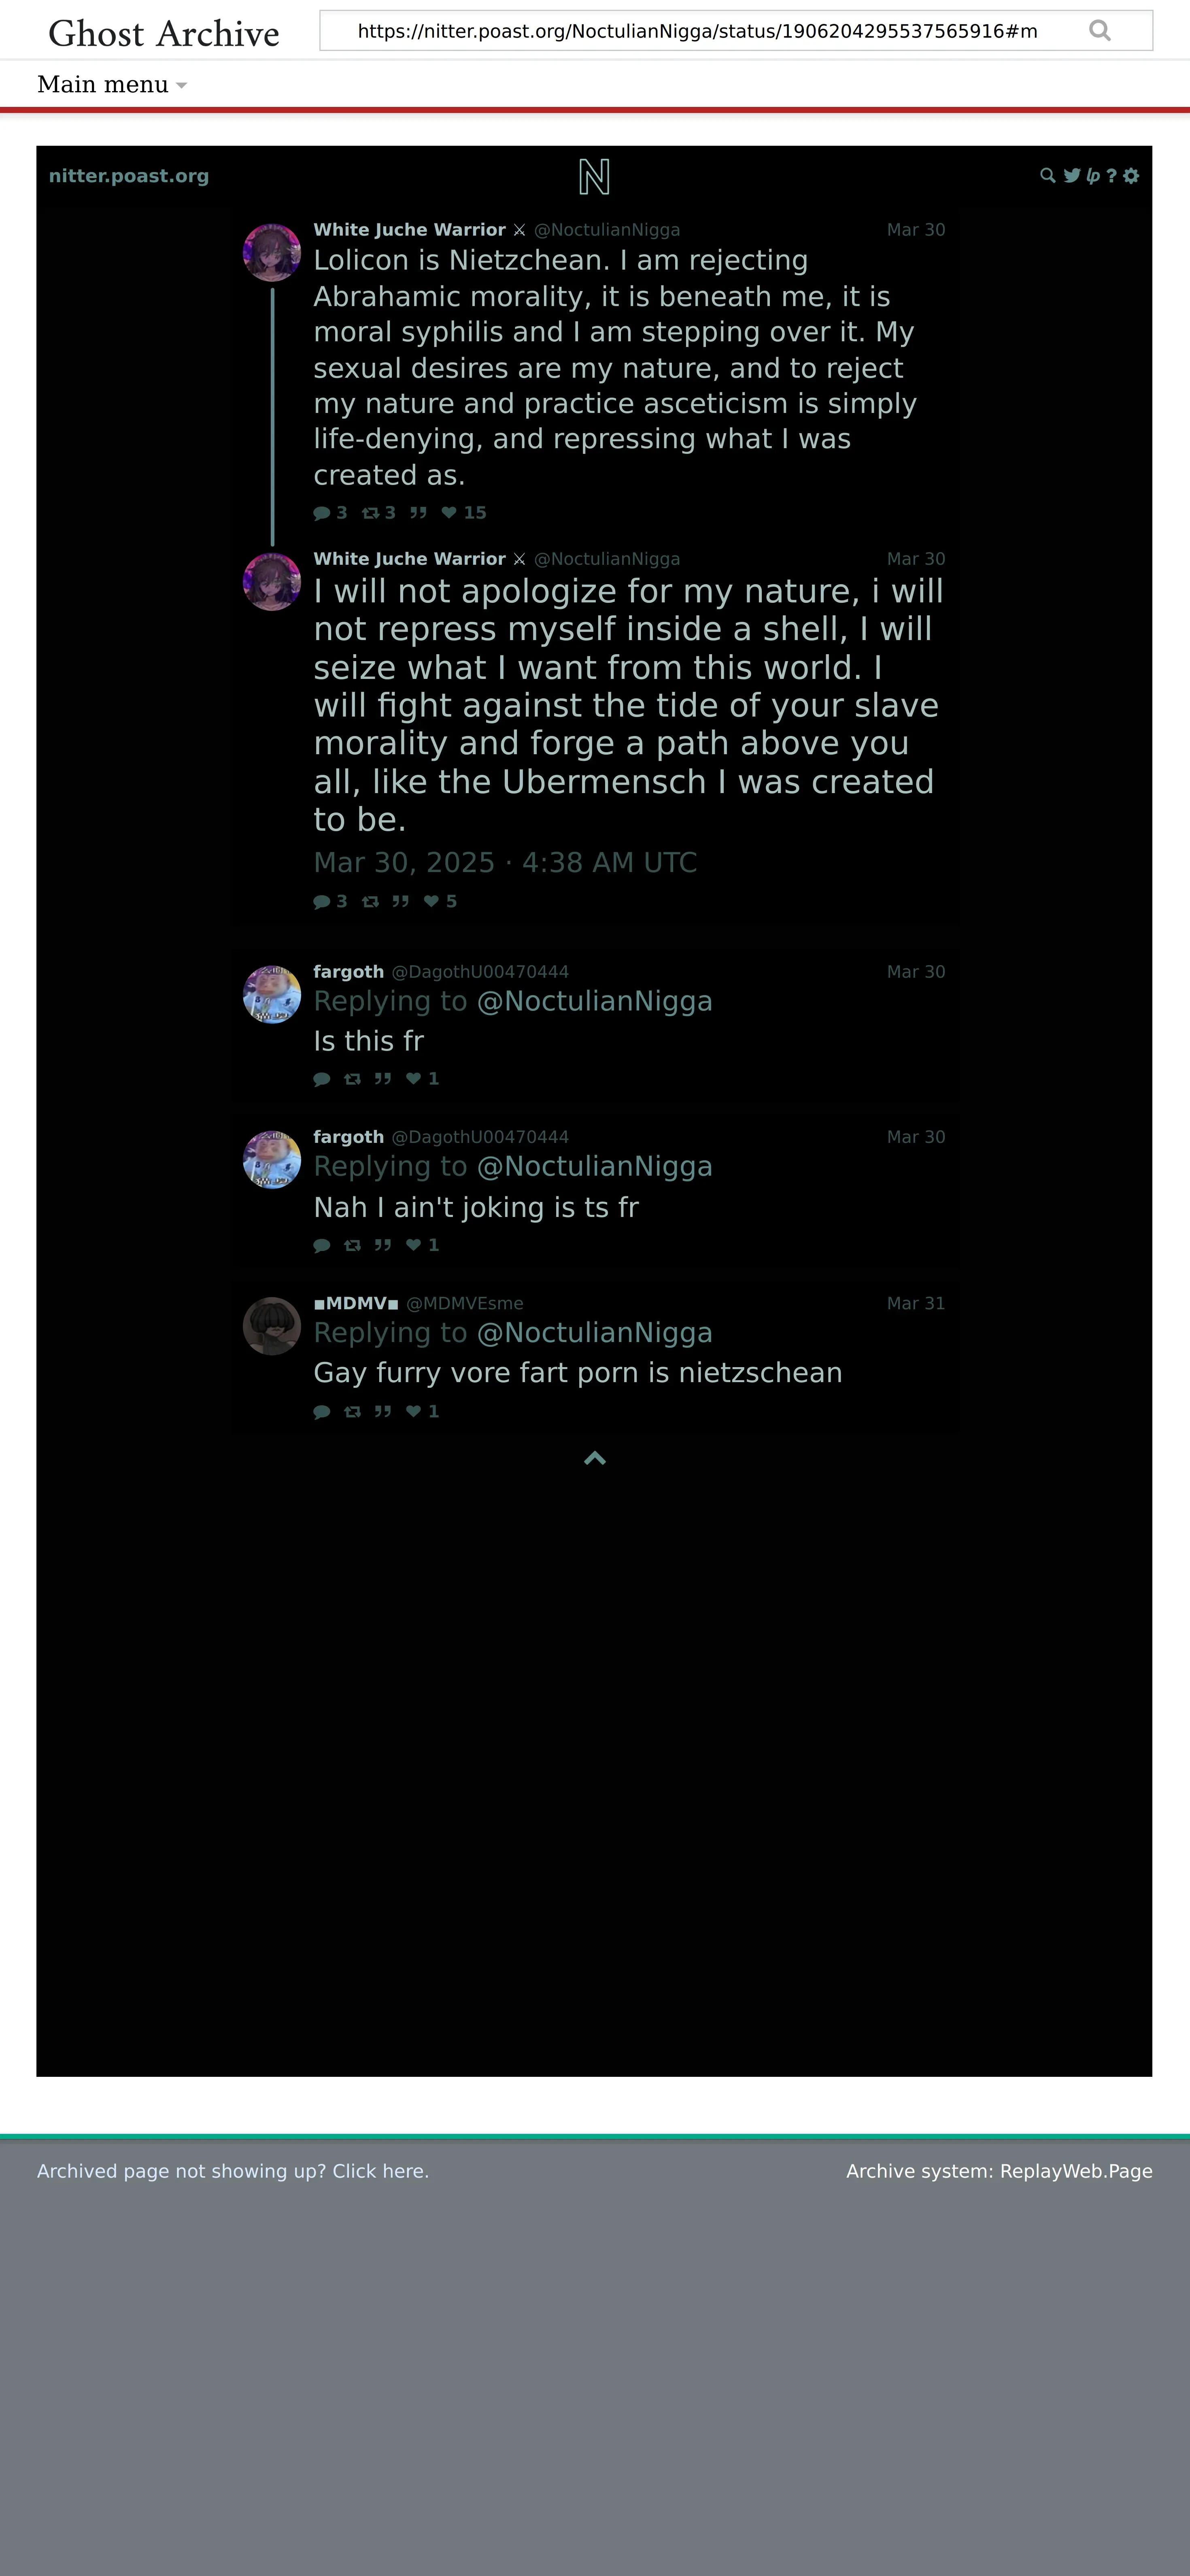Click Ghost Archive search magnifier button
1190x2576 pixels.
[x=1100, y=31]
